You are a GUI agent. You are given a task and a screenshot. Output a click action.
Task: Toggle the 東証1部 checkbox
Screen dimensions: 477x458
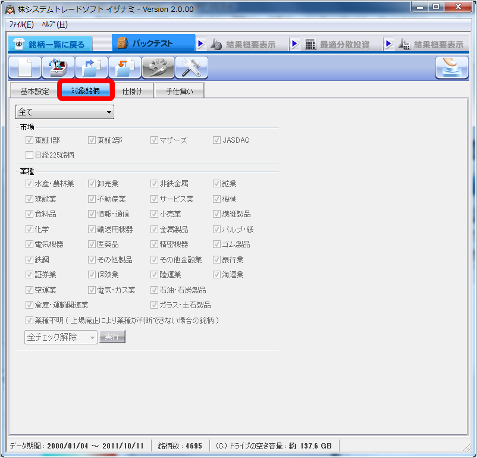(x=29, y=140)
